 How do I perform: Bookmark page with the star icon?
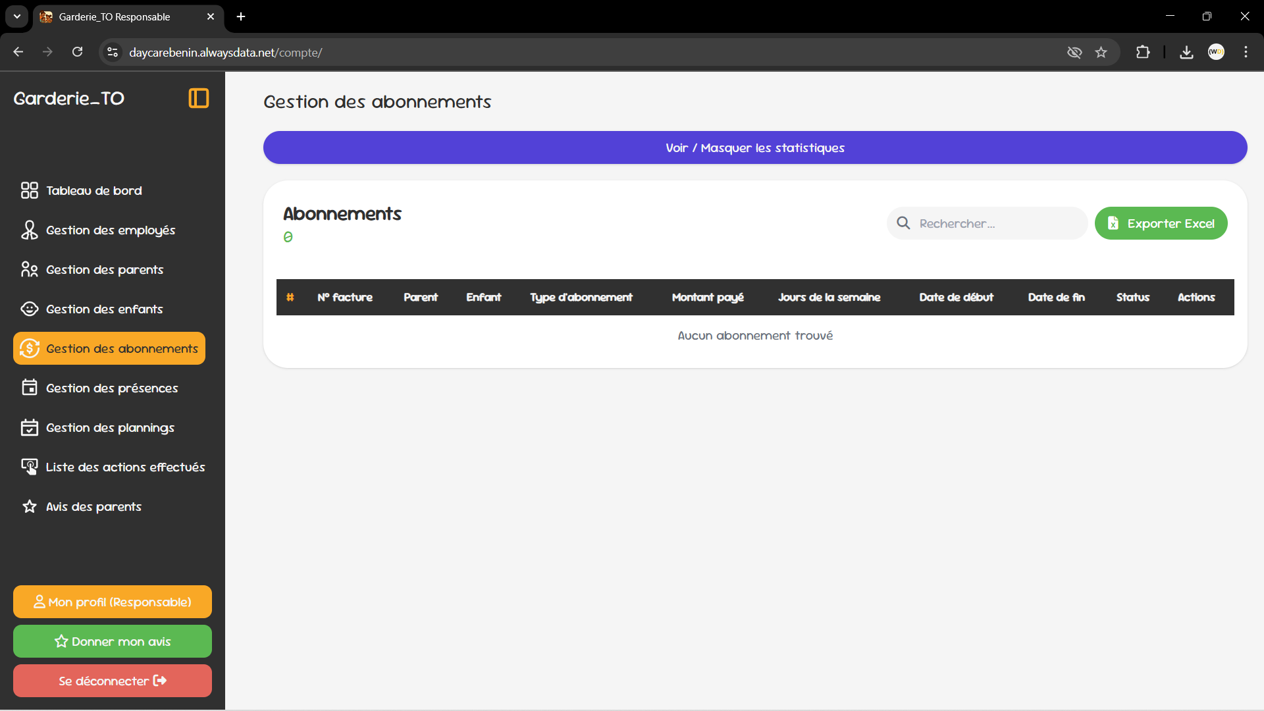coord(1101,52)
